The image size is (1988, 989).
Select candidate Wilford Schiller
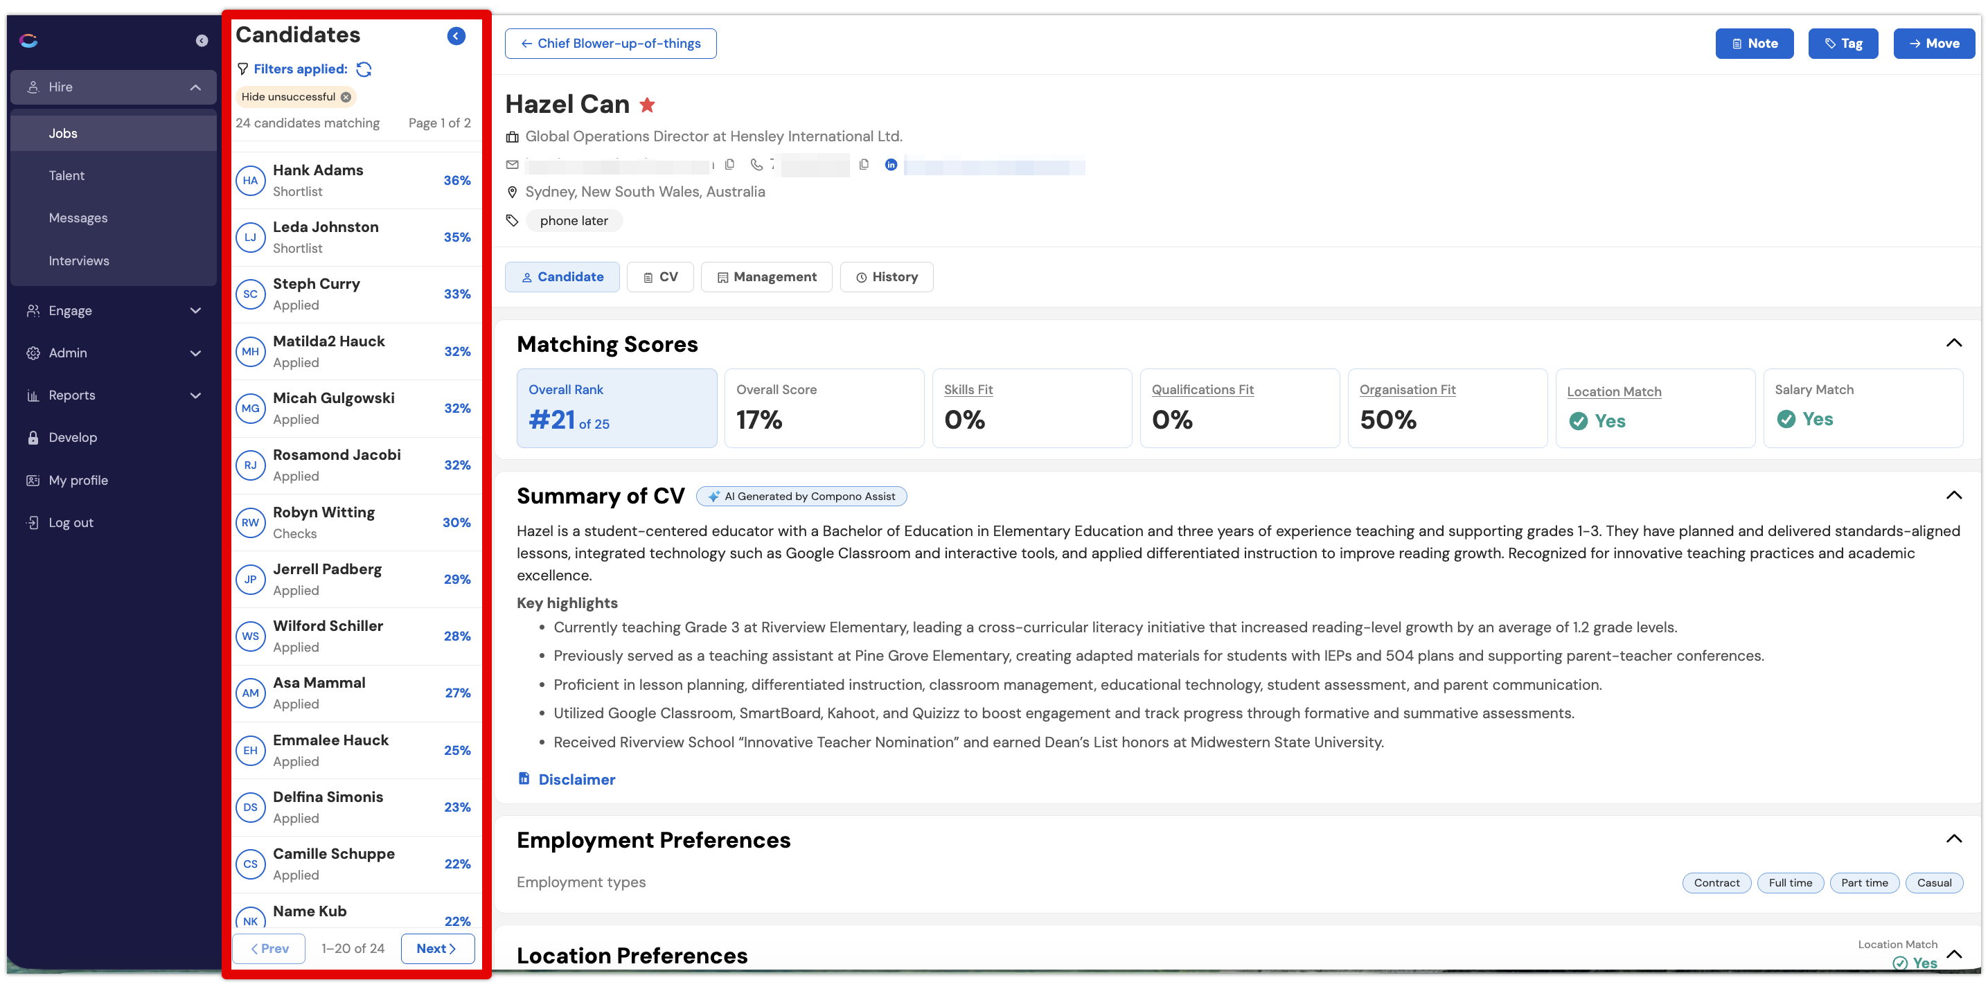coord(357,637)
